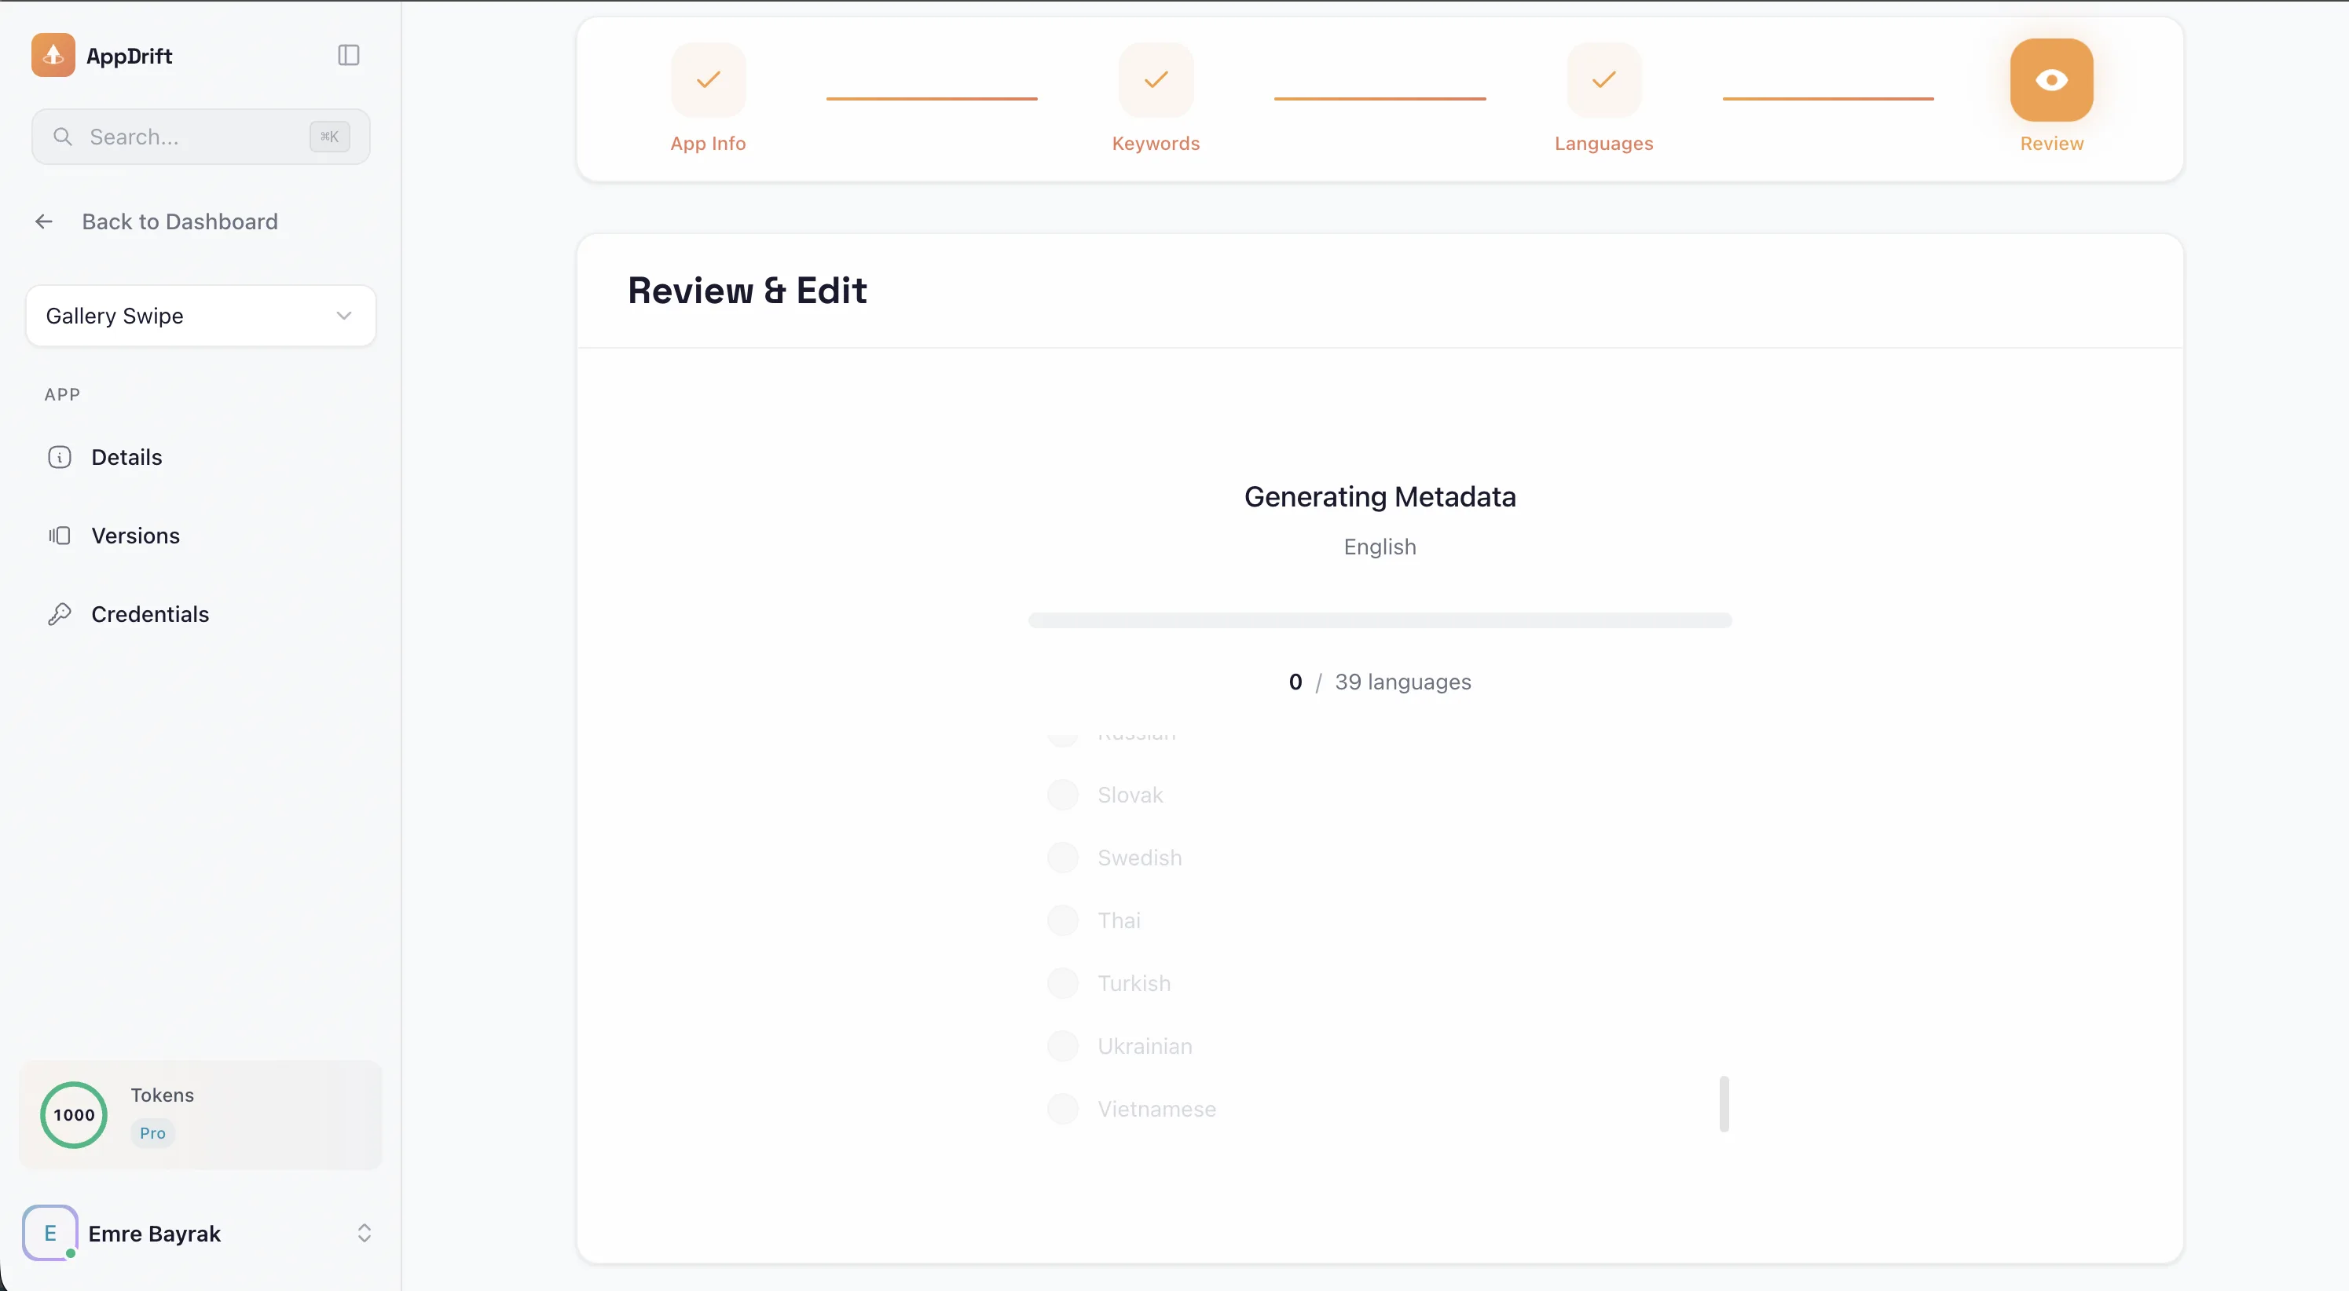Viewport: 2349px width, 1291px height.
Task: Click the Languages step checkmark
Action: pyautogui.click(x=1604, y=80)
